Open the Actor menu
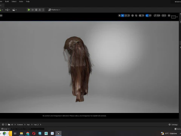Viewport: 181px width, 136px height. coord(21,2)
